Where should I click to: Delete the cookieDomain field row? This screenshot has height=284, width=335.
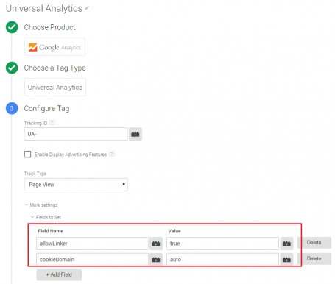coord(314,259)
